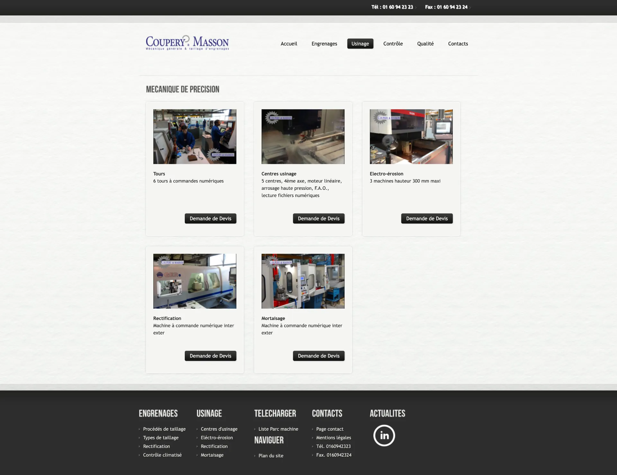Request a quote for Centres usinage
Screen dimensions: 617x475
pyautogui.click(x=318, y=218)
